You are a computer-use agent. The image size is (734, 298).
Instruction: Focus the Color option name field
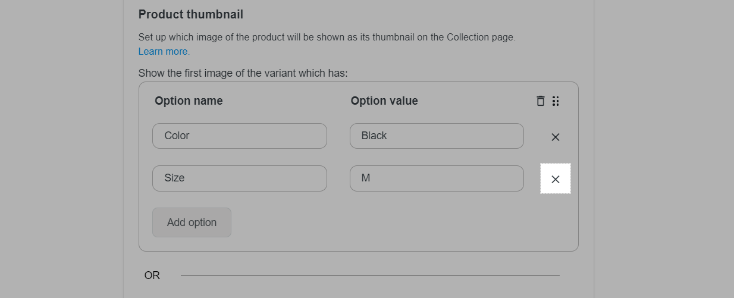(240, 136)
